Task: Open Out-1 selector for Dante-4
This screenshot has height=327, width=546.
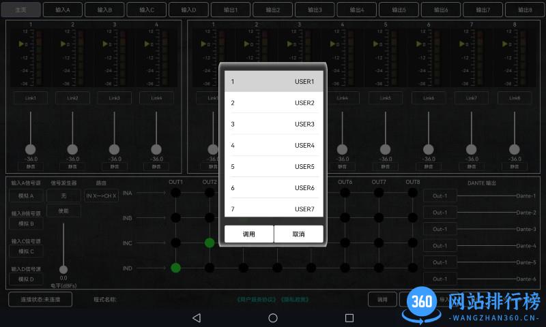Action: tap(440, 246)
